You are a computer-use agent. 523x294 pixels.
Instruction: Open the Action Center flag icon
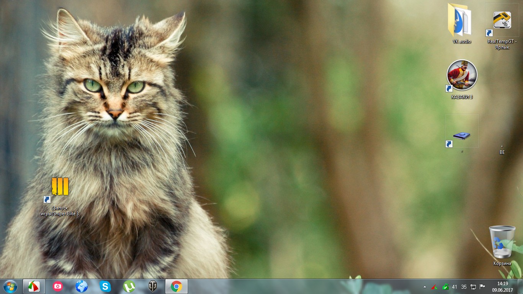[x=483, y=287]
